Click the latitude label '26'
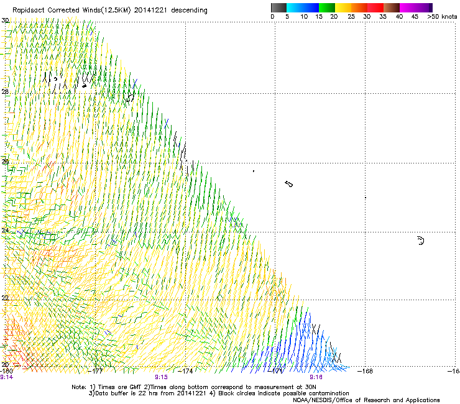Viewport: 460px width, 404px height. [x=5, y=161]
